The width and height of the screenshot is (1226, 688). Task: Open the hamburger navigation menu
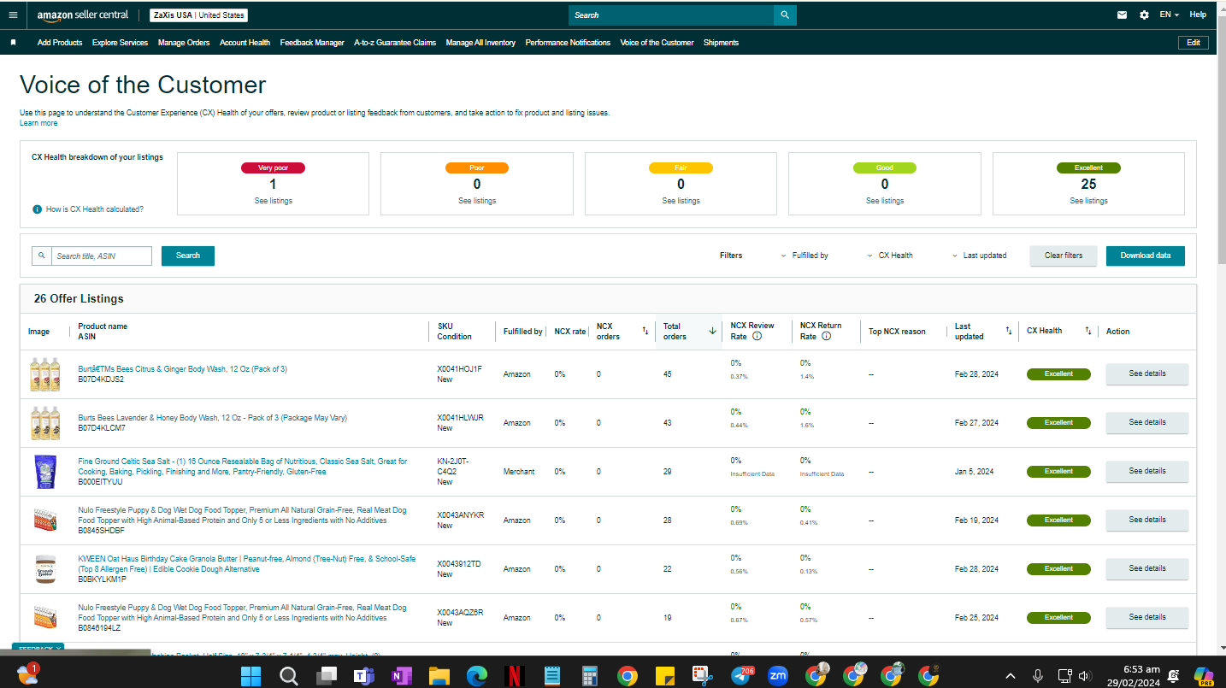tap(13, 15)
